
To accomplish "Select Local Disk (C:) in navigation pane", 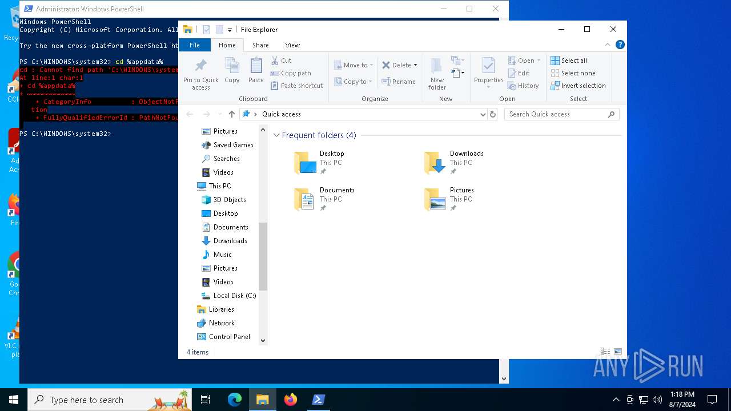I will 228,296.
